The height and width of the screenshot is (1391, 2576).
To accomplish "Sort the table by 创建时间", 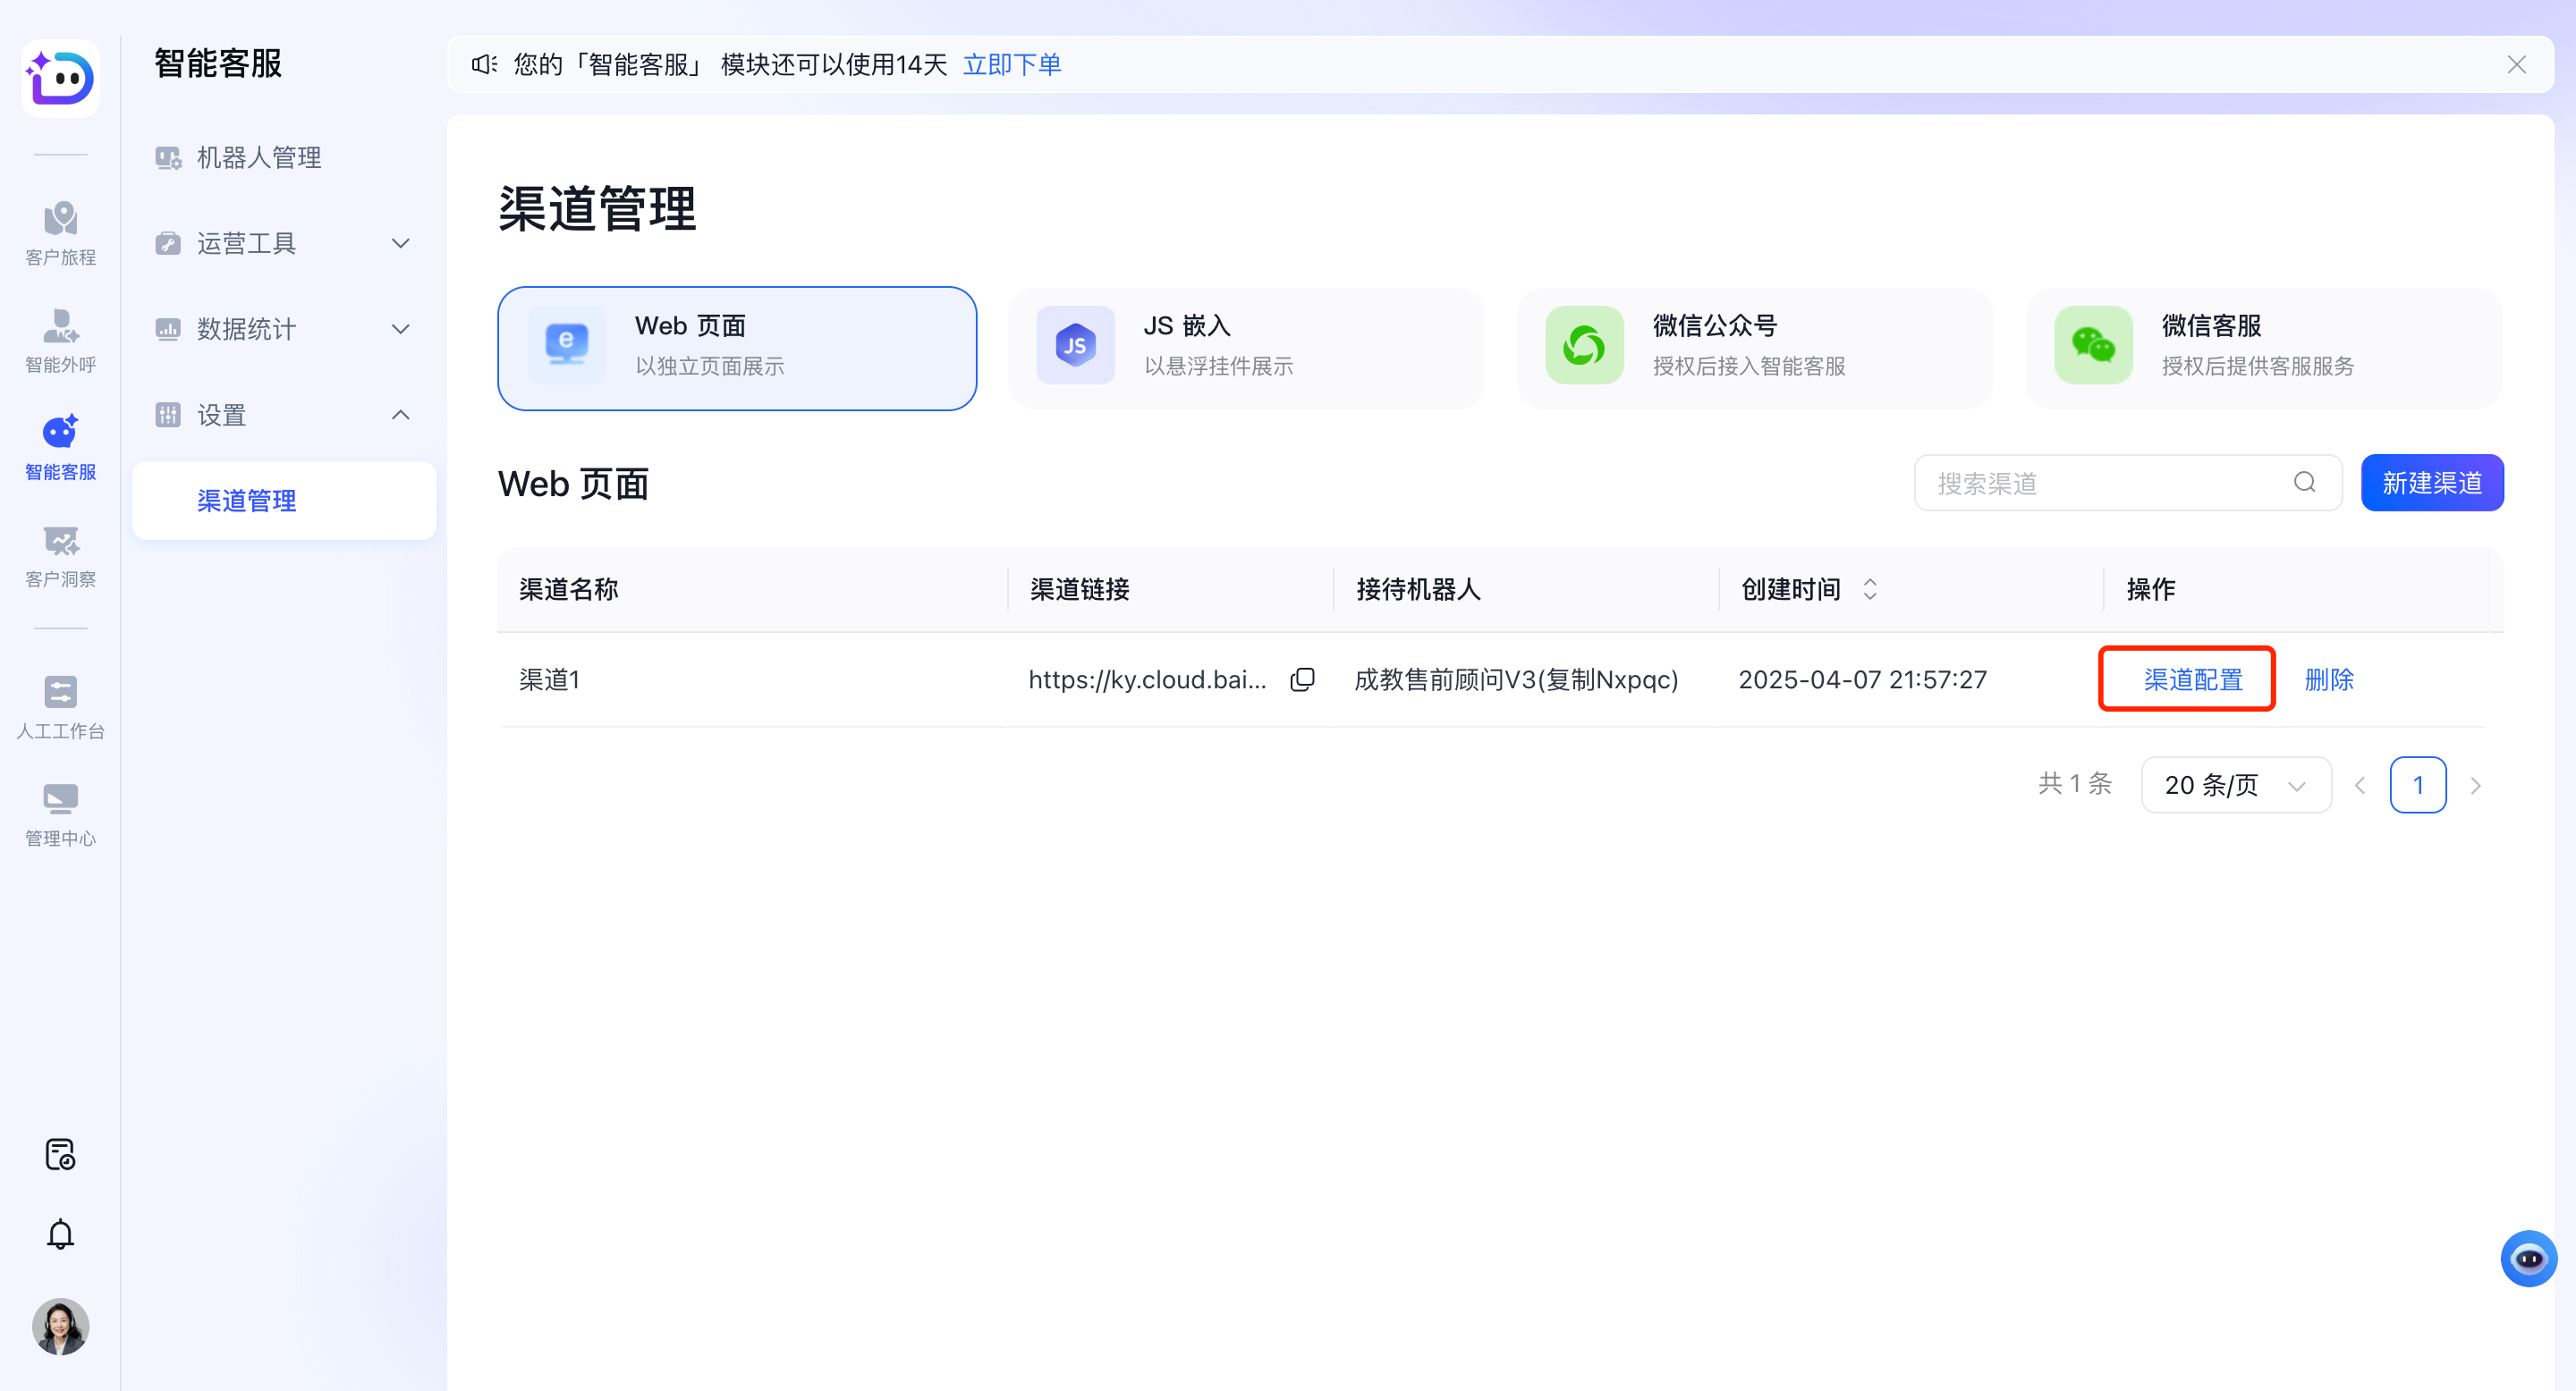I will click(x=1870, y=590).
